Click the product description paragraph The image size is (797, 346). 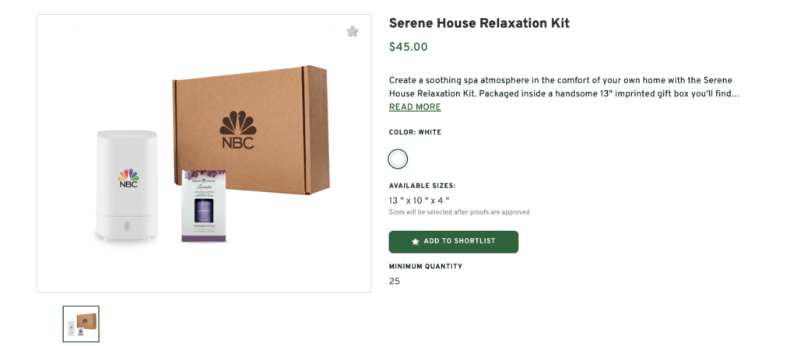tap(560, 87)
